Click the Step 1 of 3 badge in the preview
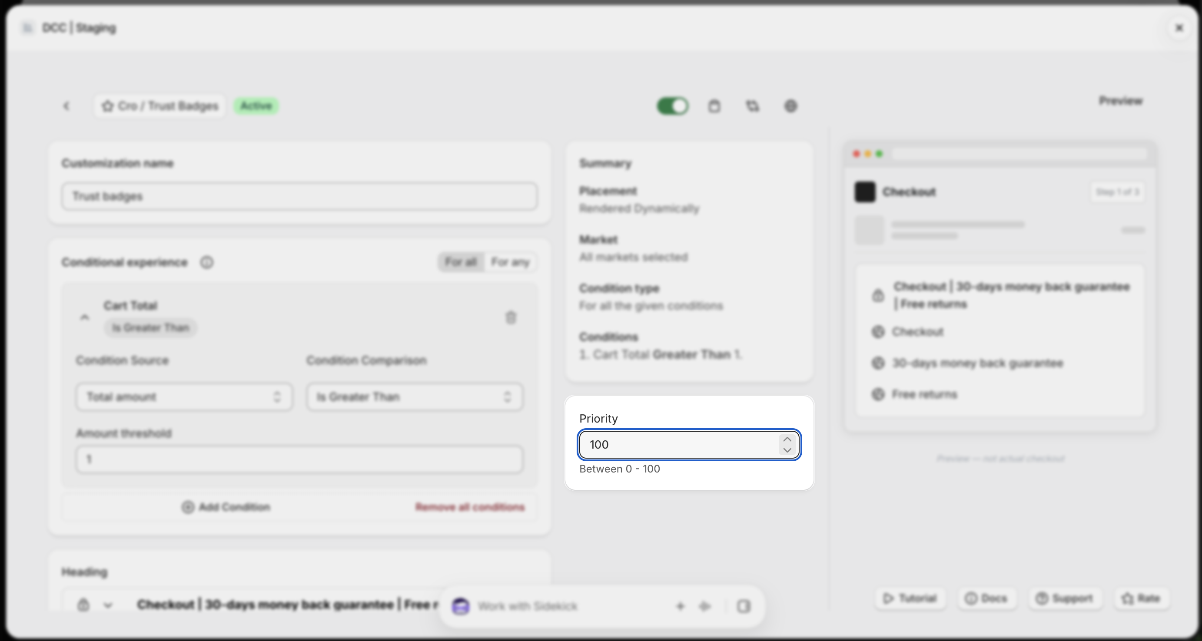Screen dimensions: 1202x641 1118,192
